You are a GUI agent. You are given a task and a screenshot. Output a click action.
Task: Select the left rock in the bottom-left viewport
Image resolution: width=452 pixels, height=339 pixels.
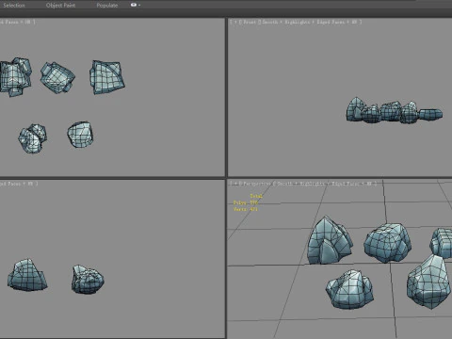(x=27, y=275)
